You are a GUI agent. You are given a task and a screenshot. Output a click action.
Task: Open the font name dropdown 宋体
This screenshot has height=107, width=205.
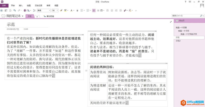[x=50, y=10]
